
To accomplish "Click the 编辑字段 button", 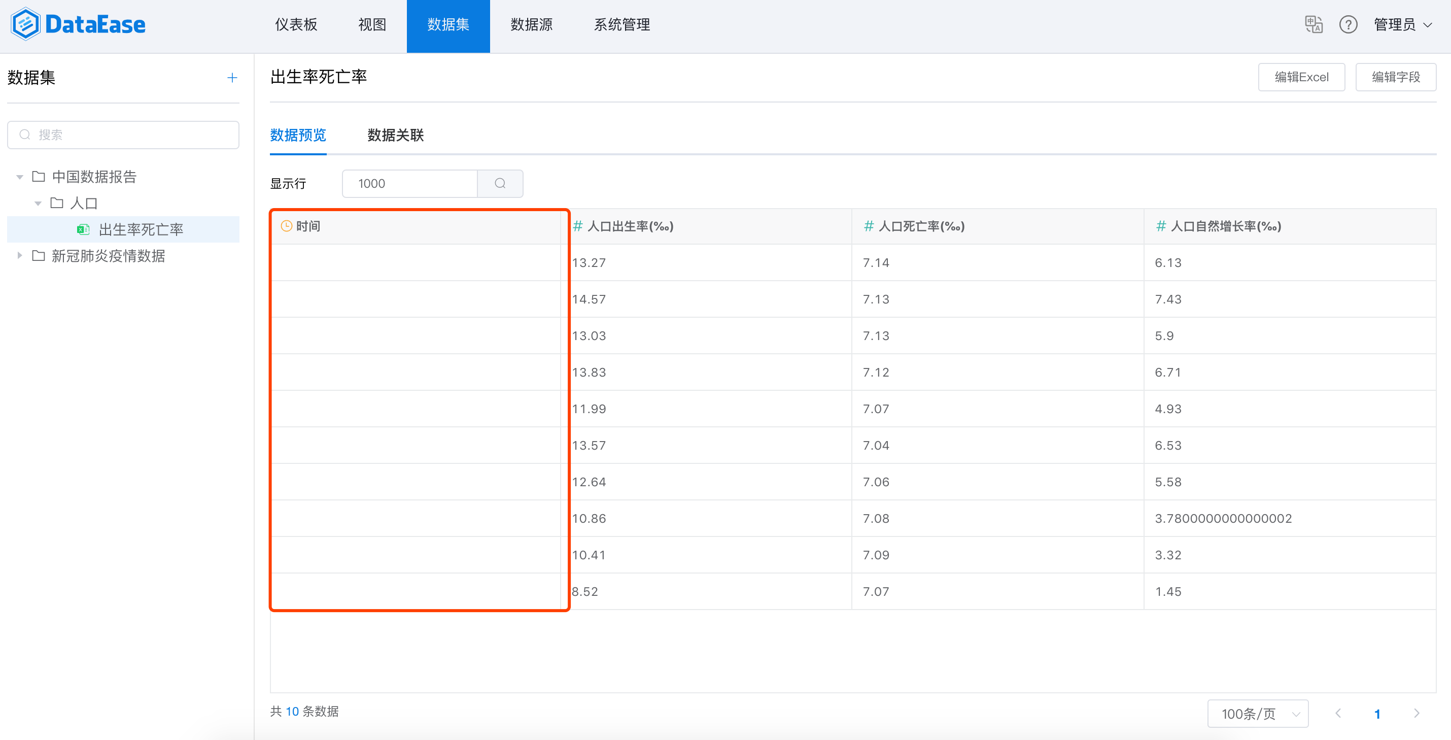I will click(x=1395, y=77).
